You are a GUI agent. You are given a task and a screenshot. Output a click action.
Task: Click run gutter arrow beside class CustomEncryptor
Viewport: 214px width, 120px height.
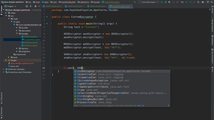[x=47, y=17]
